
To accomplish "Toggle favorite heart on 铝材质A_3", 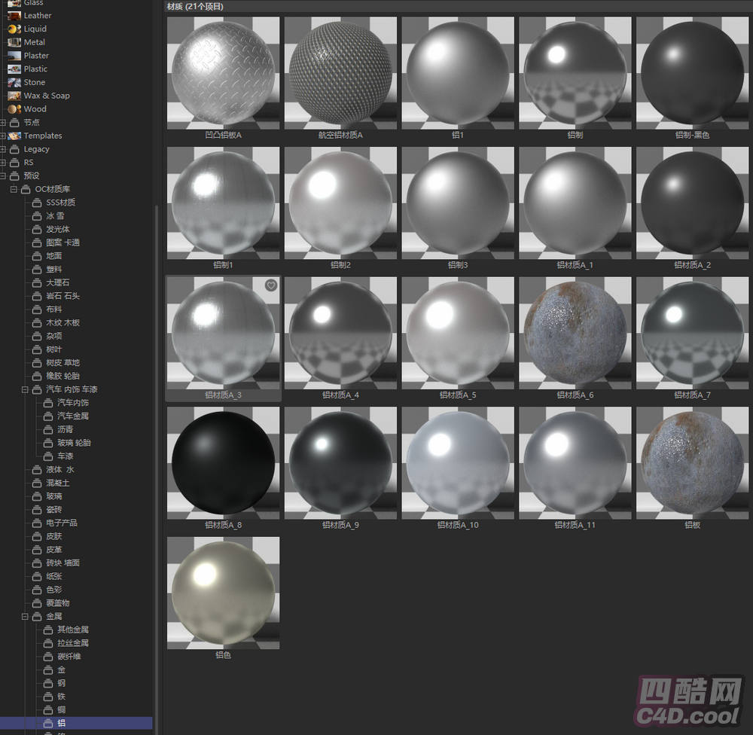I will click(271, 285).
